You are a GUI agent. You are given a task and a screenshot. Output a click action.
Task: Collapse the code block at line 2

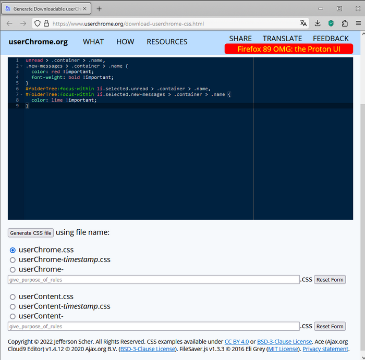[21, 66]
